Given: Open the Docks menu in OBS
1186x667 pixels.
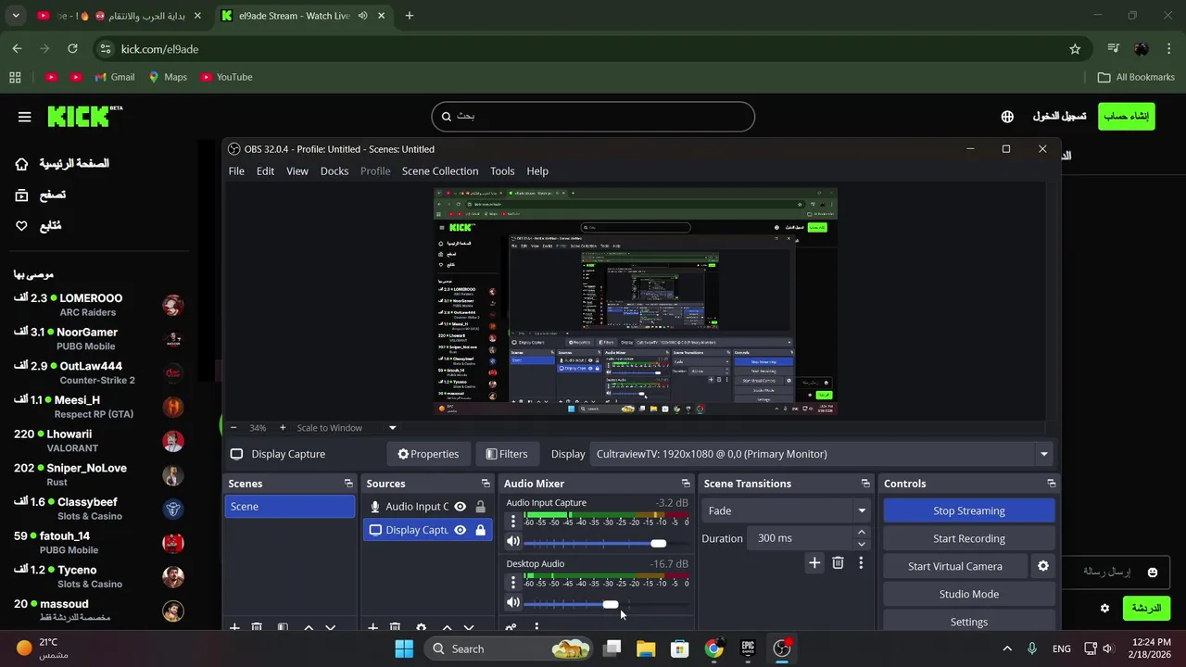Looking at the screenshot, I should [x=334, y=171].
